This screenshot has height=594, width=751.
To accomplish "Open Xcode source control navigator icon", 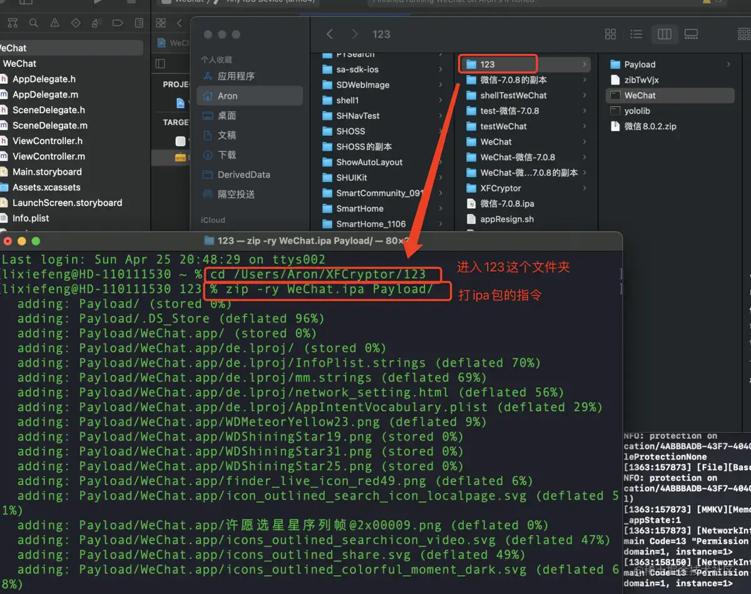I will [13, 23].
